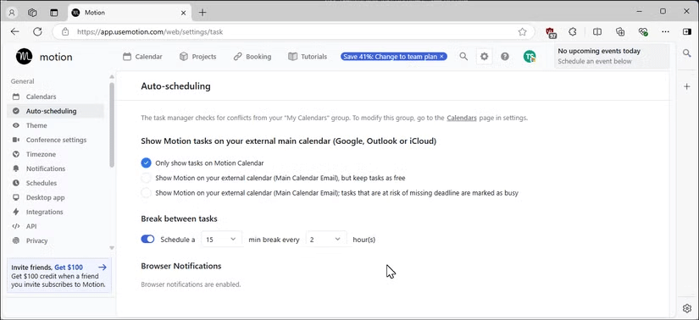Image resolution: width=699 pixels, height=320 pixels.
Task: Reload the page with the refresh icon
Action: click(x=37, y=31)
